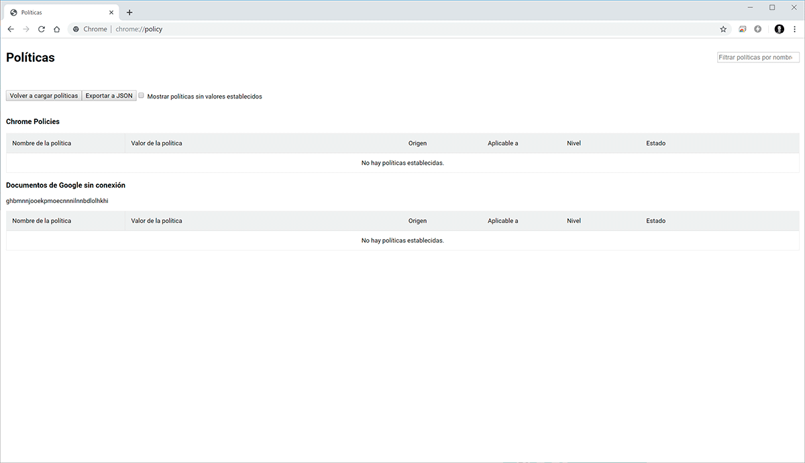Enable Mostrar políticas sin valores establecidos
This screenshot has height=463, width=805.
point(142,96)
